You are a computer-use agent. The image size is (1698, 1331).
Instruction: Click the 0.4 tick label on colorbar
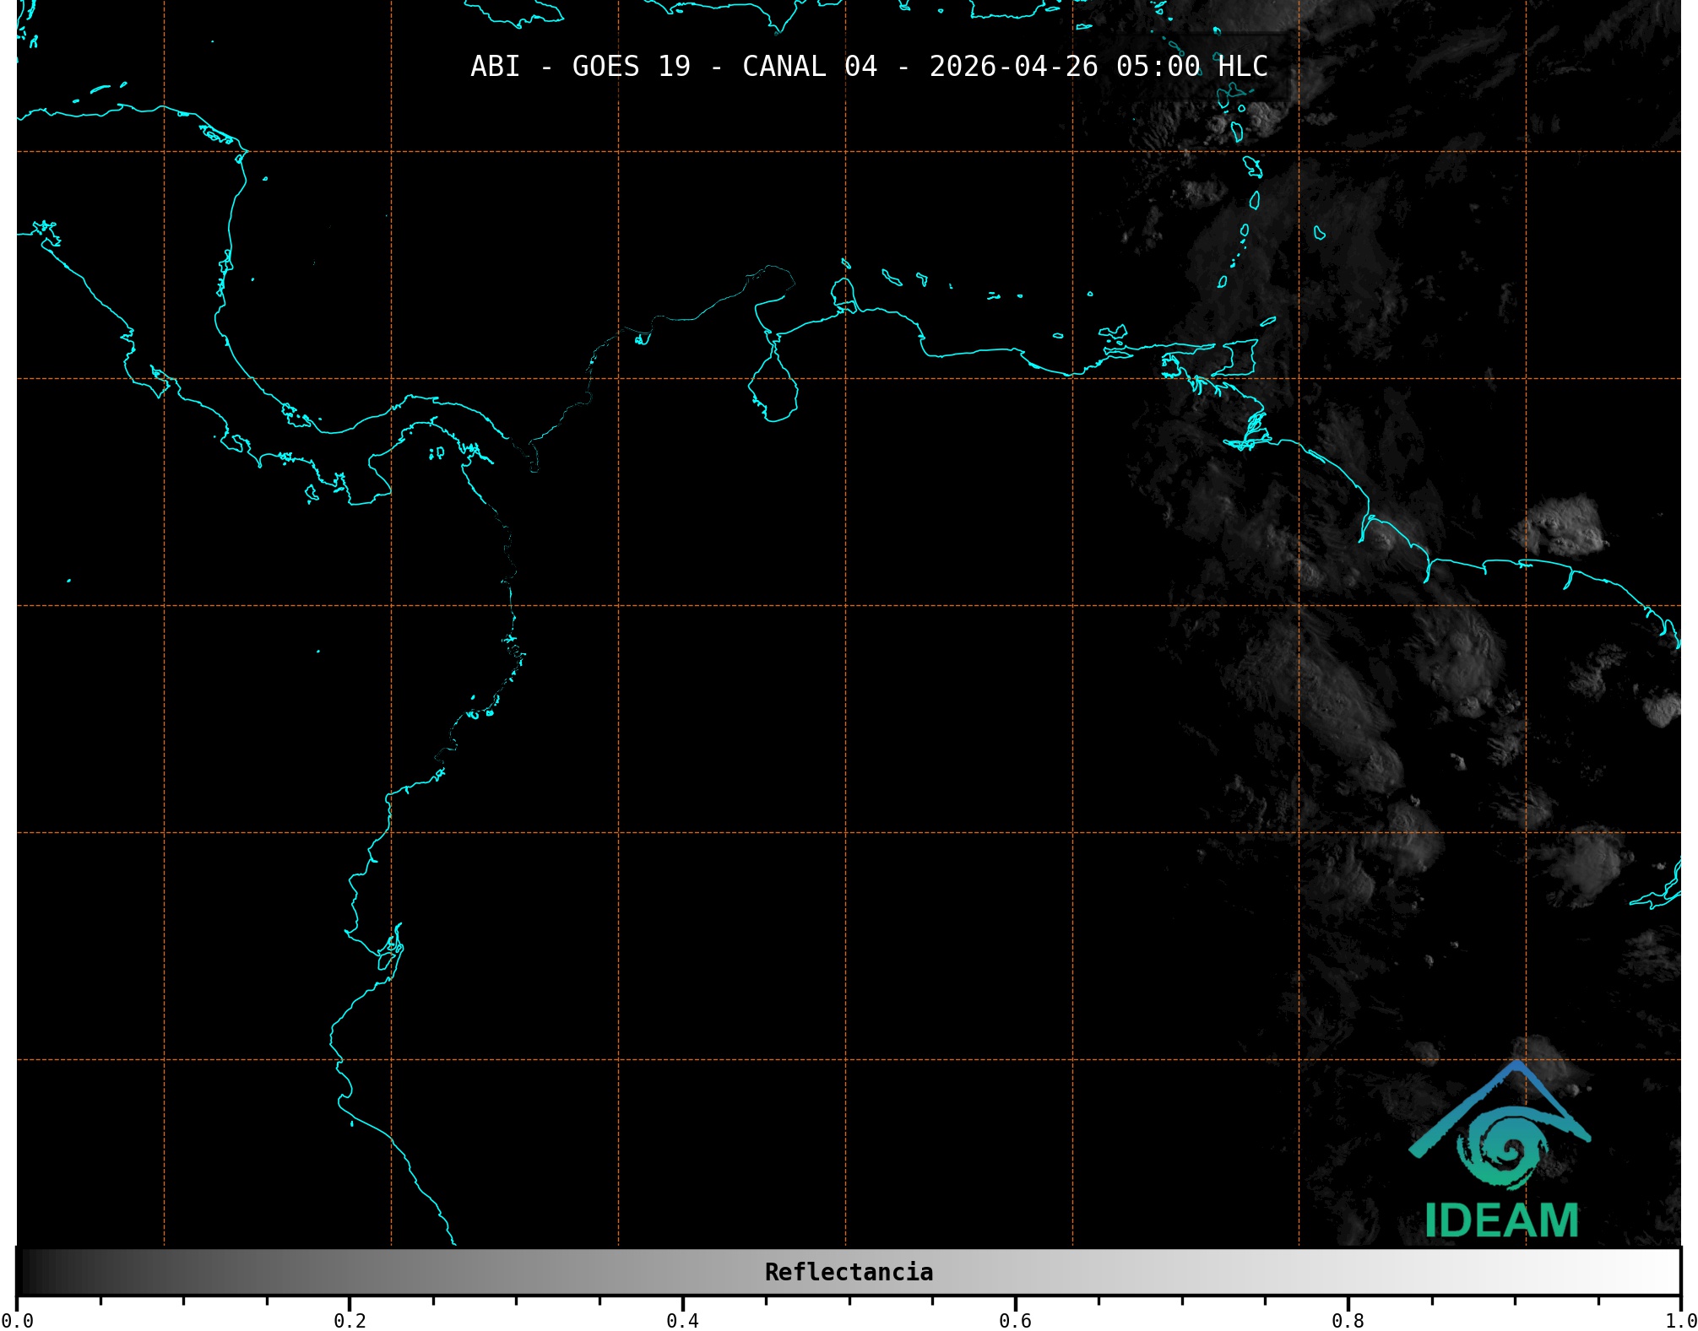tap(682, 1321)
